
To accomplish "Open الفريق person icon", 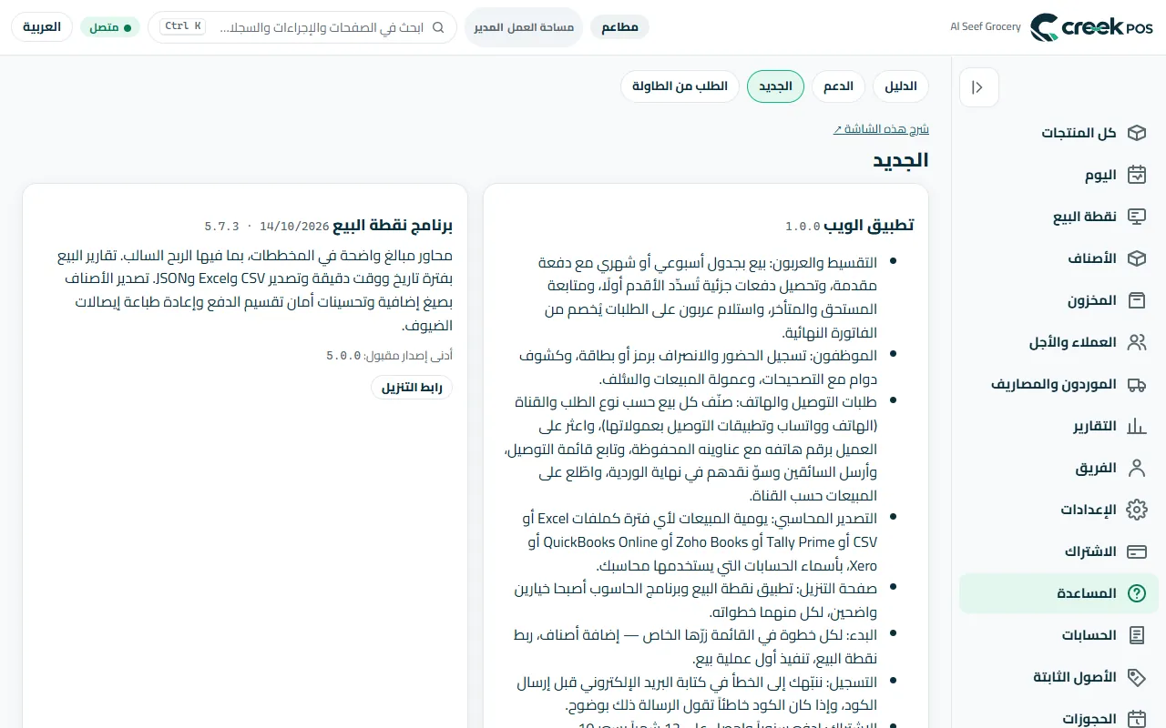I will tap(1136, 468).
